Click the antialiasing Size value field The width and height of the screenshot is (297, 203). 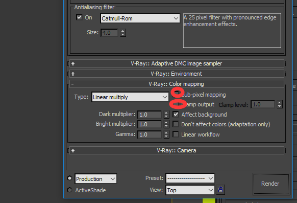click(109, 33)
